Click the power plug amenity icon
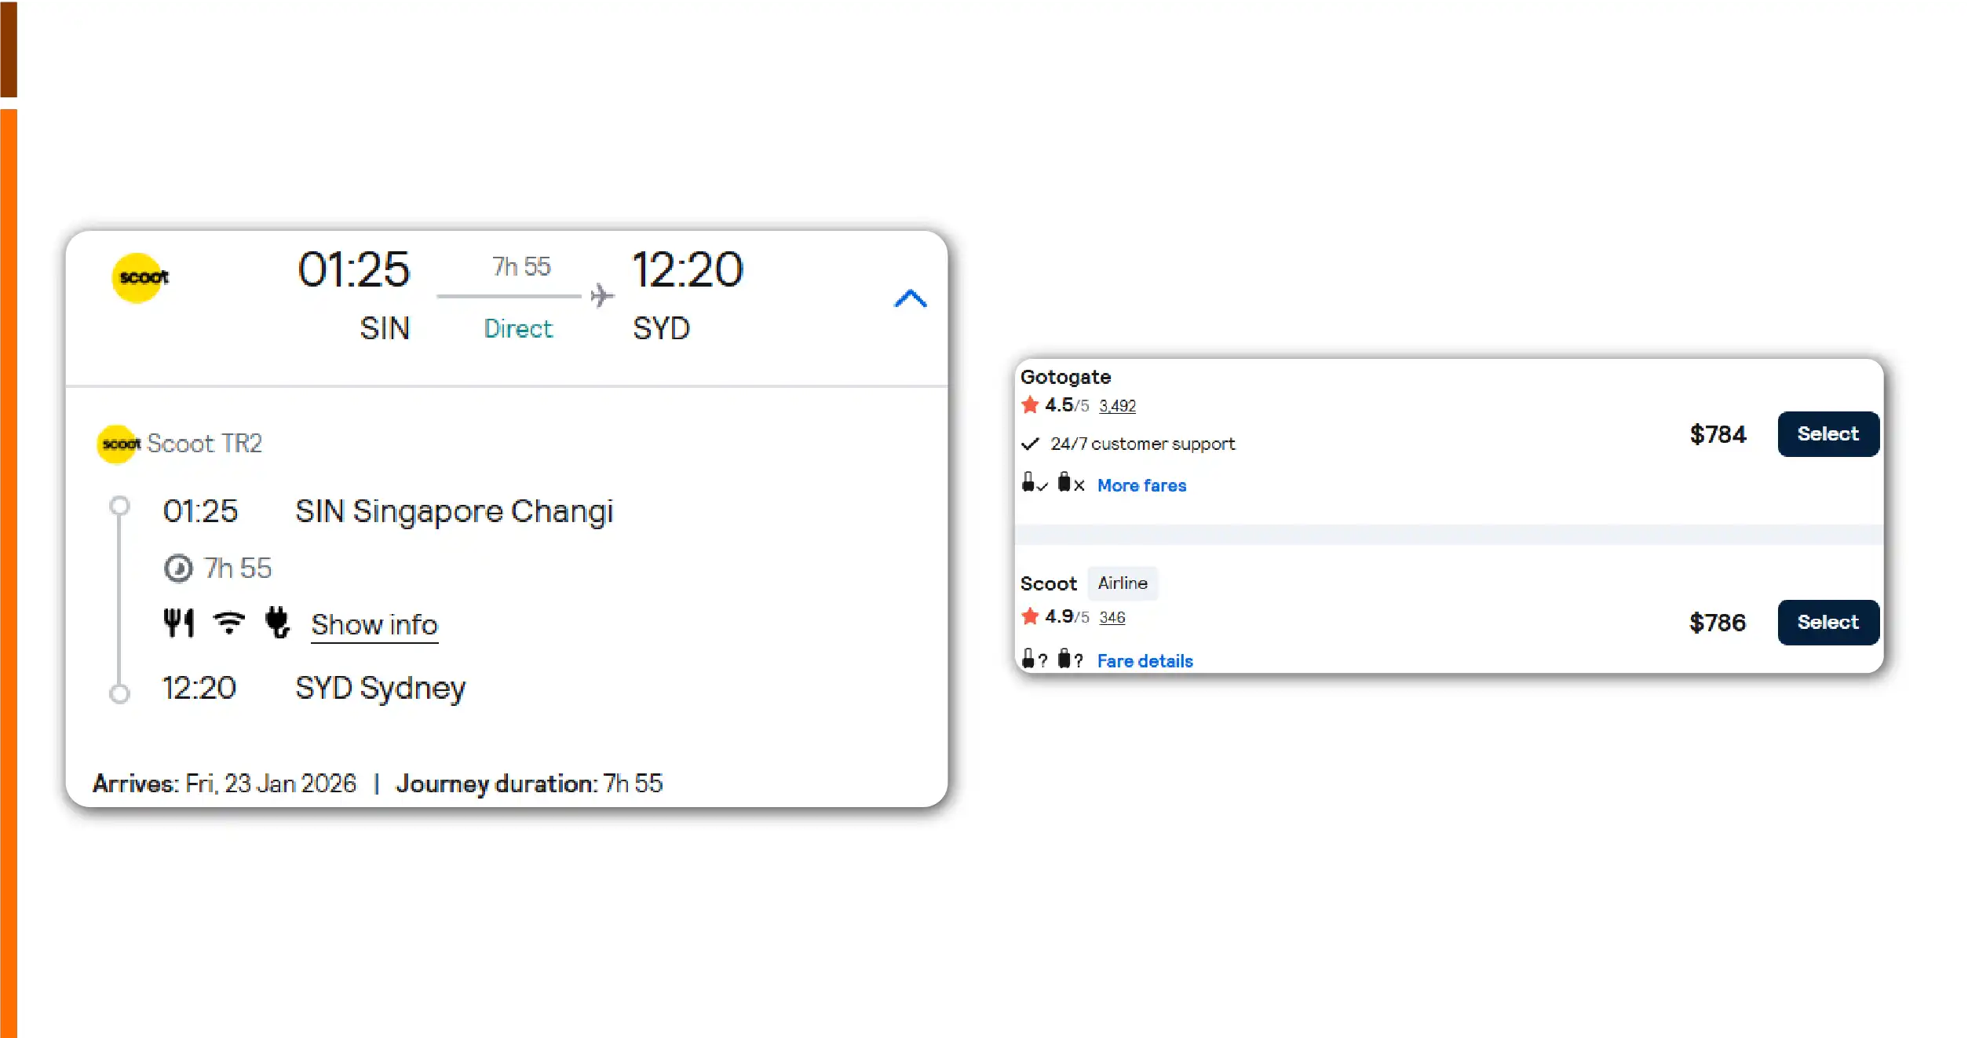This screenshot has width=1968, height=1038. (x=277, y=623)
